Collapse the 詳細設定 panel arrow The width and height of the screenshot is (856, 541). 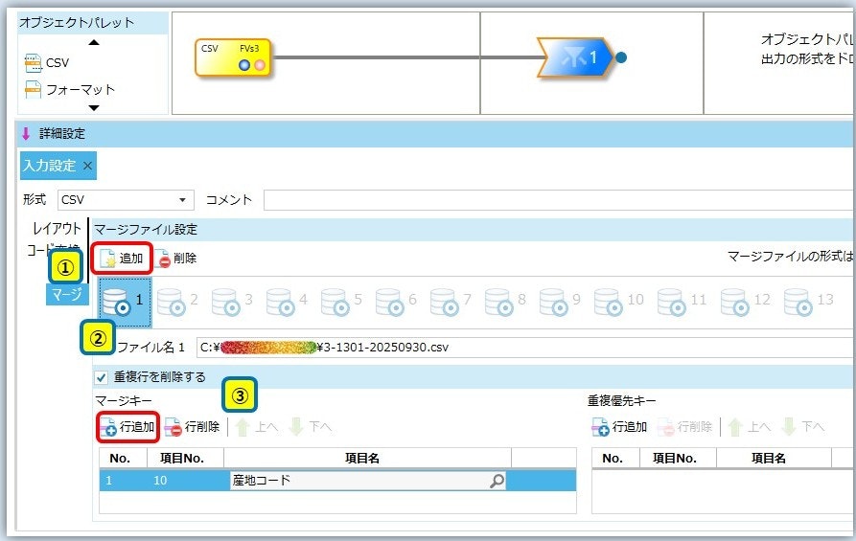coord(26,134)
